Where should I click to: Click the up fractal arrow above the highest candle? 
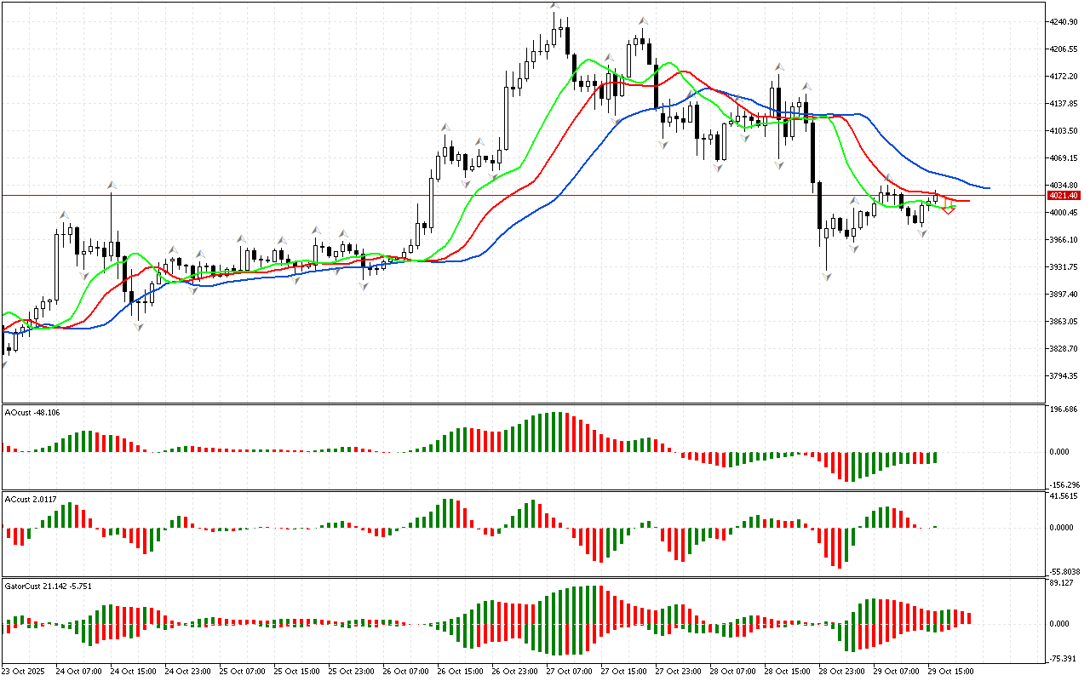tap(554, 6)
